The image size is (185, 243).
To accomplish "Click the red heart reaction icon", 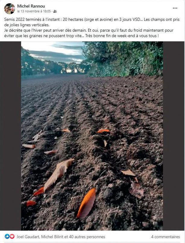I will [12, 236].
